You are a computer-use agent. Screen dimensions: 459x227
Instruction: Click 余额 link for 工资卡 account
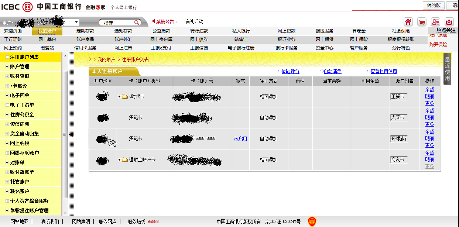[x=429, y=90]
